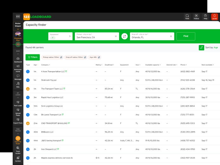The image size is (220, 165).
Task: Sort table by Rating column
Action: [x=99, y=65]
